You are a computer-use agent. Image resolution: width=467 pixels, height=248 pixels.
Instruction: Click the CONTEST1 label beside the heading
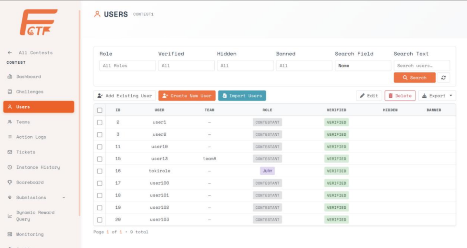[143, 14]
